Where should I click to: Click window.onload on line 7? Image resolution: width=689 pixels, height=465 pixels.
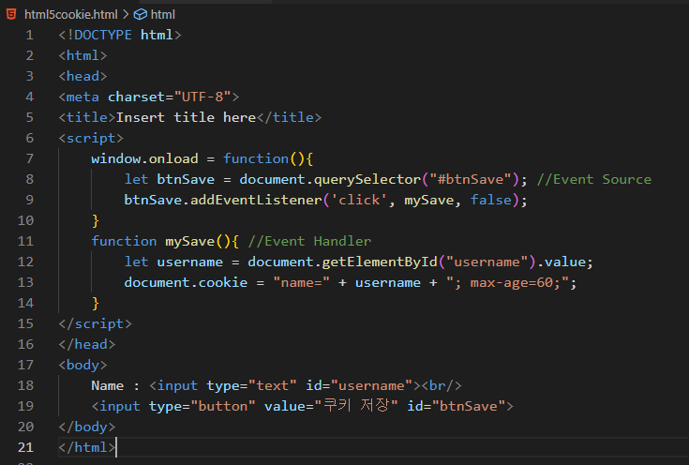tap(144, 158)
